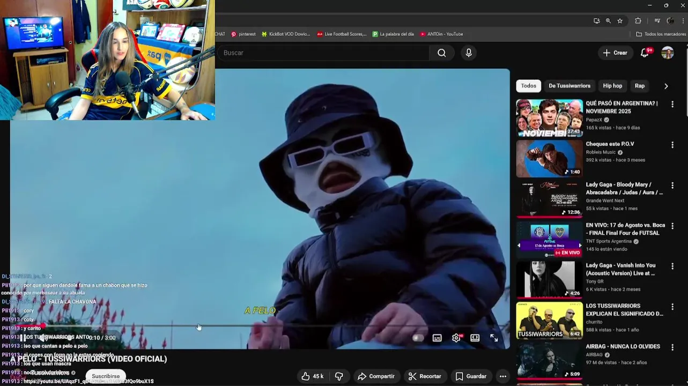Viewport: 688px width, 386px height.
Task: Save the video with Guardar
Action: coord(471,376)
